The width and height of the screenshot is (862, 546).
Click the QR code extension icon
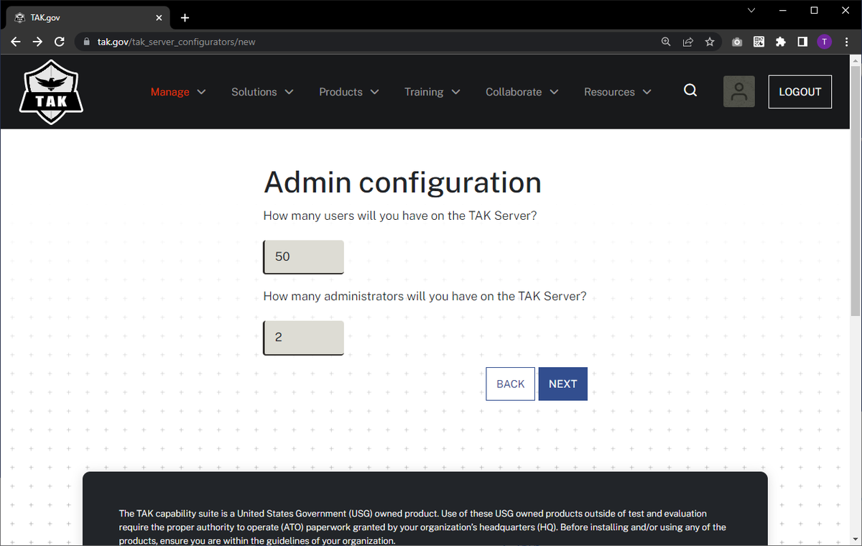759,42
